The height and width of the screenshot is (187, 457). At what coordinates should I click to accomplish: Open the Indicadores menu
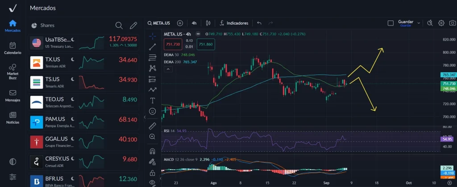point(234,23)
